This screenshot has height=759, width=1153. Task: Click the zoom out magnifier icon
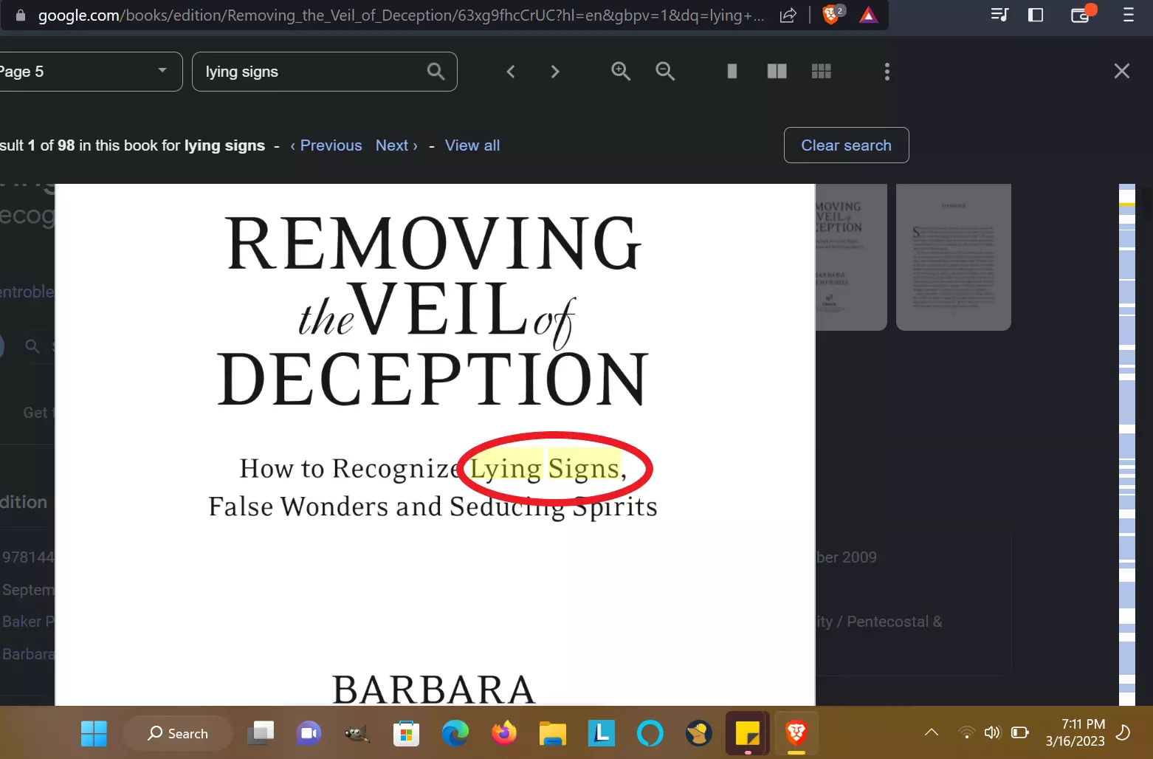tap(665, 72)
